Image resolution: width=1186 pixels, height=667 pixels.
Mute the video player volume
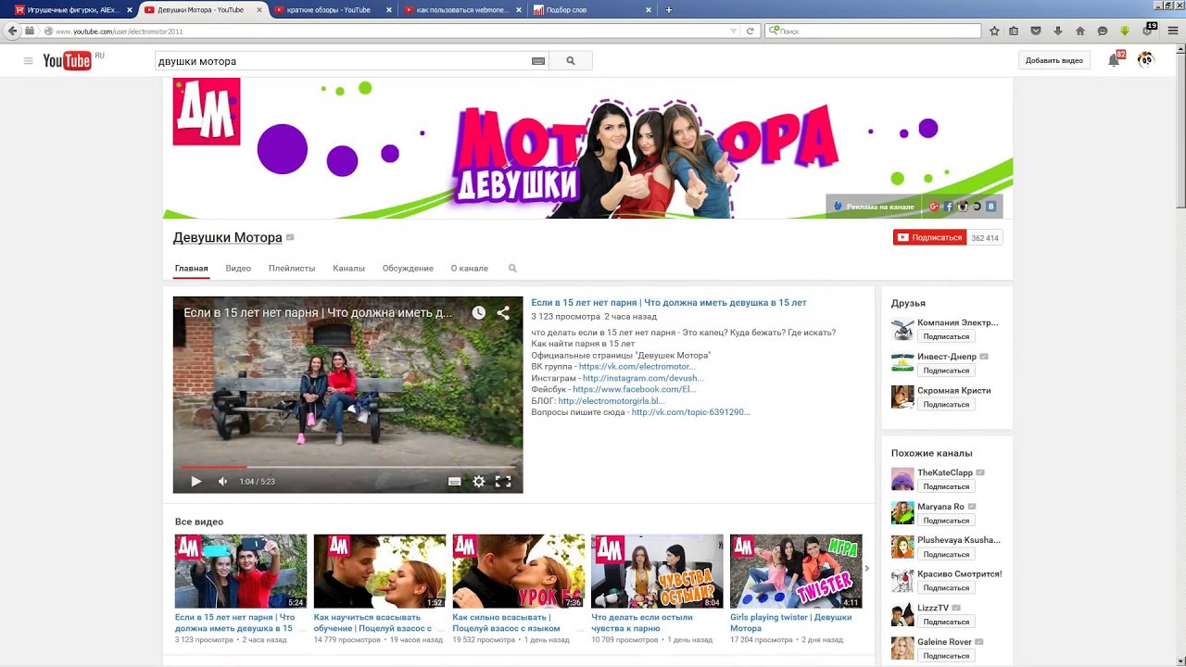(222, 482)
